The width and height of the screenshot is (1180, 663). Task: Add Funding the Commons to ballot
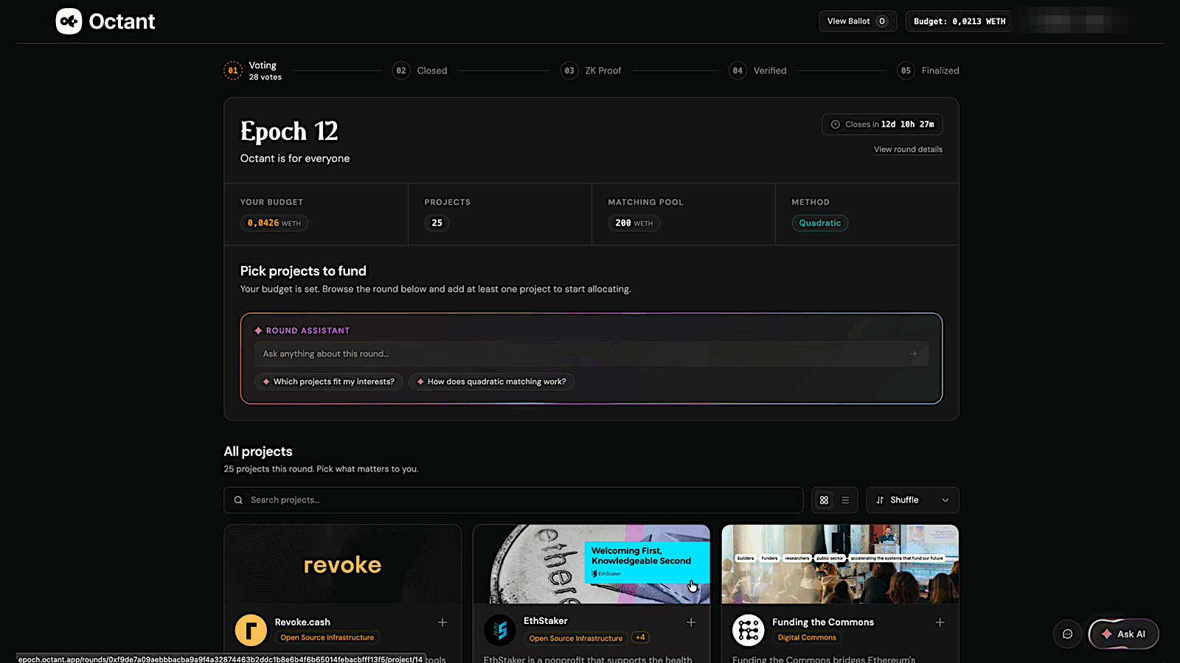pyautogui.click(x=940, y=622)
